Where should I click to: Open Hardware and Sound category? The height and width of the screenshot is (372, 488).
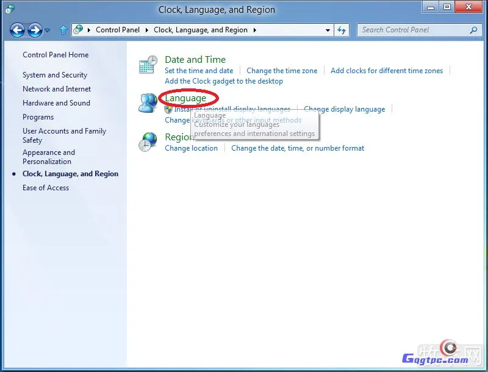pyautogui.click(x=56, y=103)
